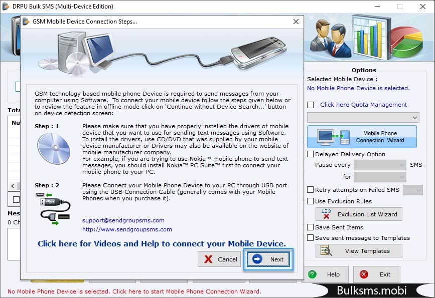Screen dimensions: 435x298
Task: Click the business people banner icon
Action: click(330, 38)
